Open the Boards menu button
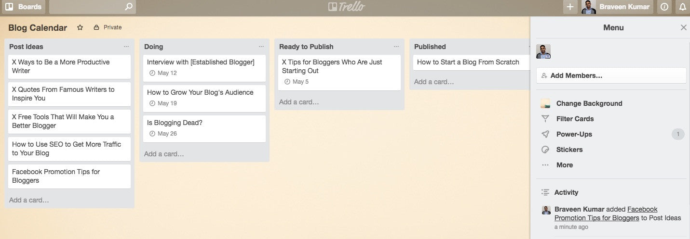Image resolution: width=690 pixels, height=239 pixels. click(x=23, y=7)
